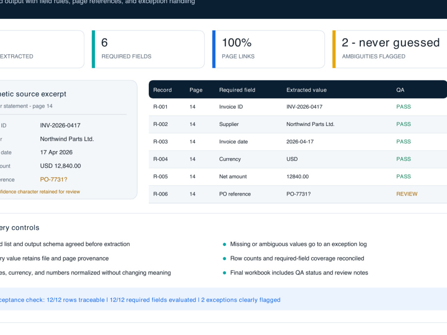447x335 pixels.
Task: Click the character retained for review note
Action: tap(40, 192)
